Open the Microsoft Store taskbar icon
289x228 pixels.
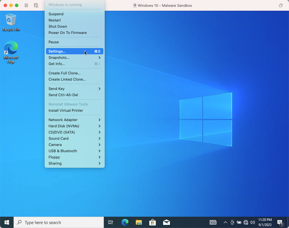152,222
